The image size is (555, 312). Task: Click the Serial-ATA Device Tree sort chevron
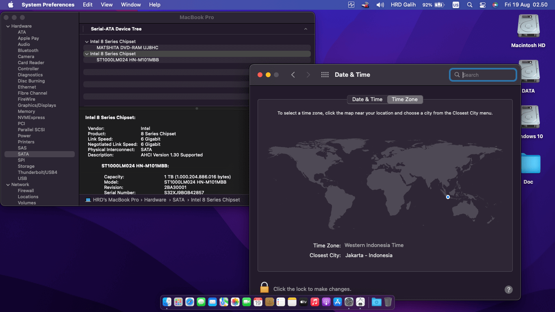click(306, 29)
